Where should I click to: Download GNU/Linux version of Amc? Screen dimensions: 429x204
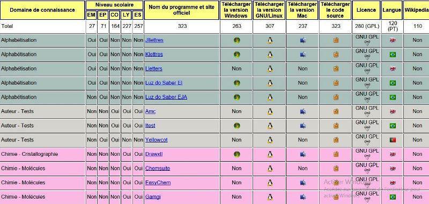point(270,111)
